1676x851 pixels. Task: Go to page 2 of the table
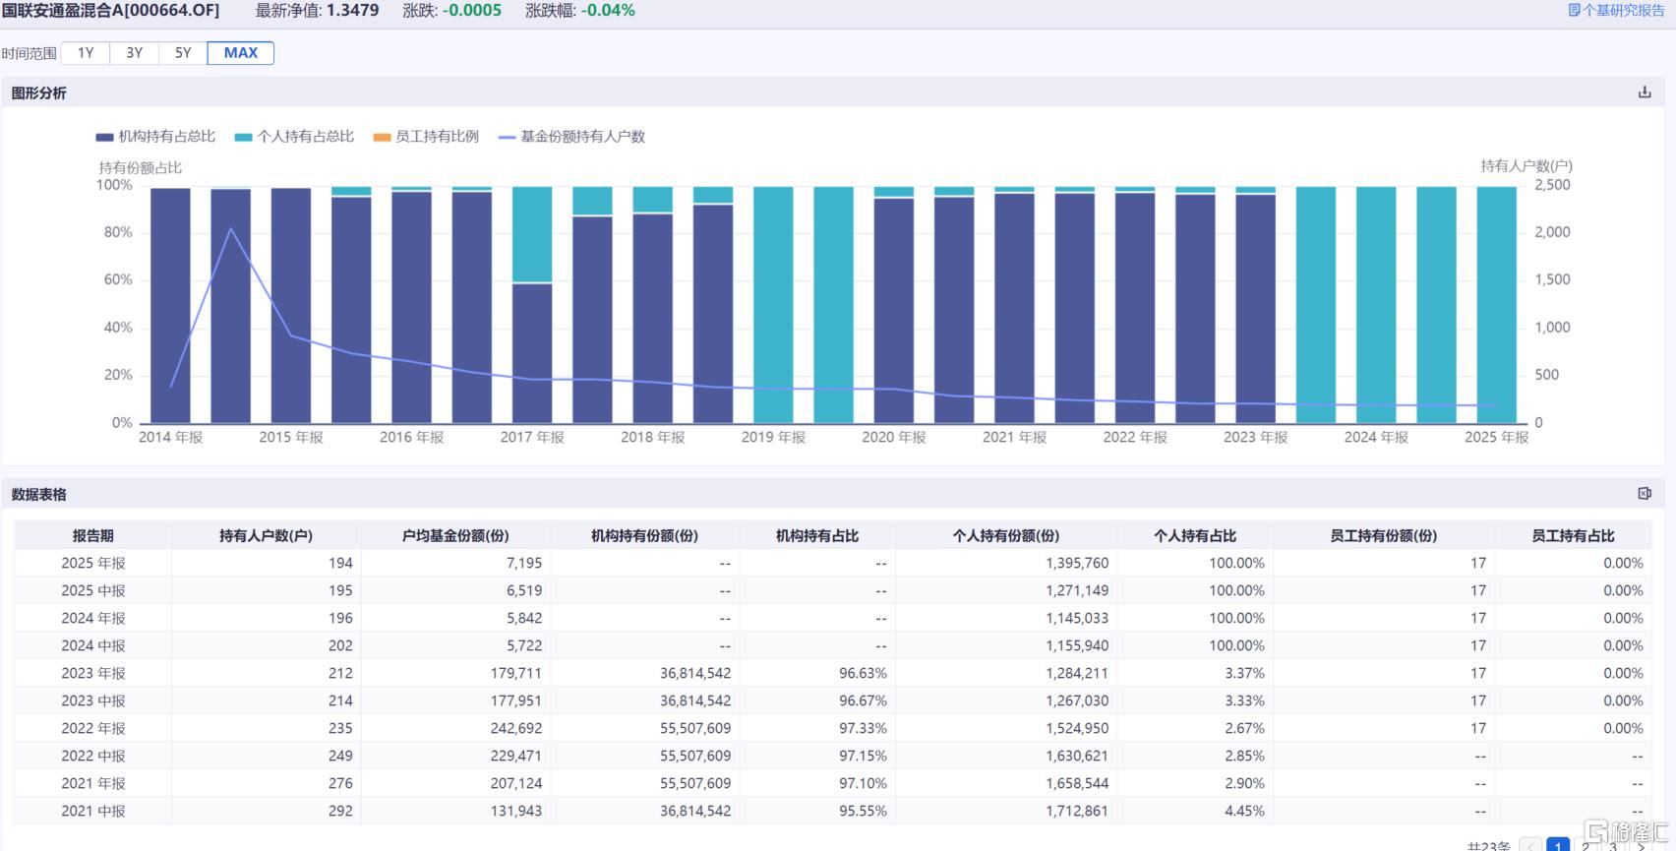pyautogui.click(x=1586, y=845)
